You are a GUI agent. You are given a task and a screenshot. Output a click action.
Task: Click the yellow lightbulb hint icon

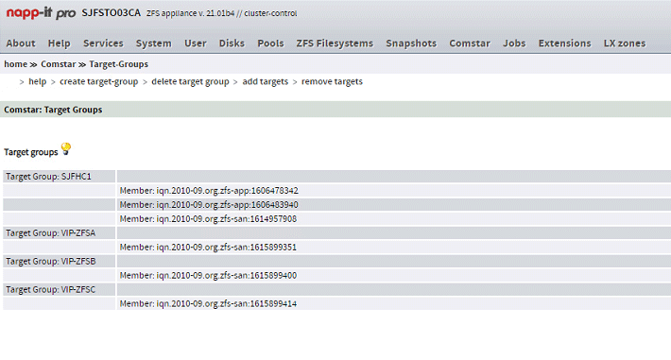(x=66, y=149)
